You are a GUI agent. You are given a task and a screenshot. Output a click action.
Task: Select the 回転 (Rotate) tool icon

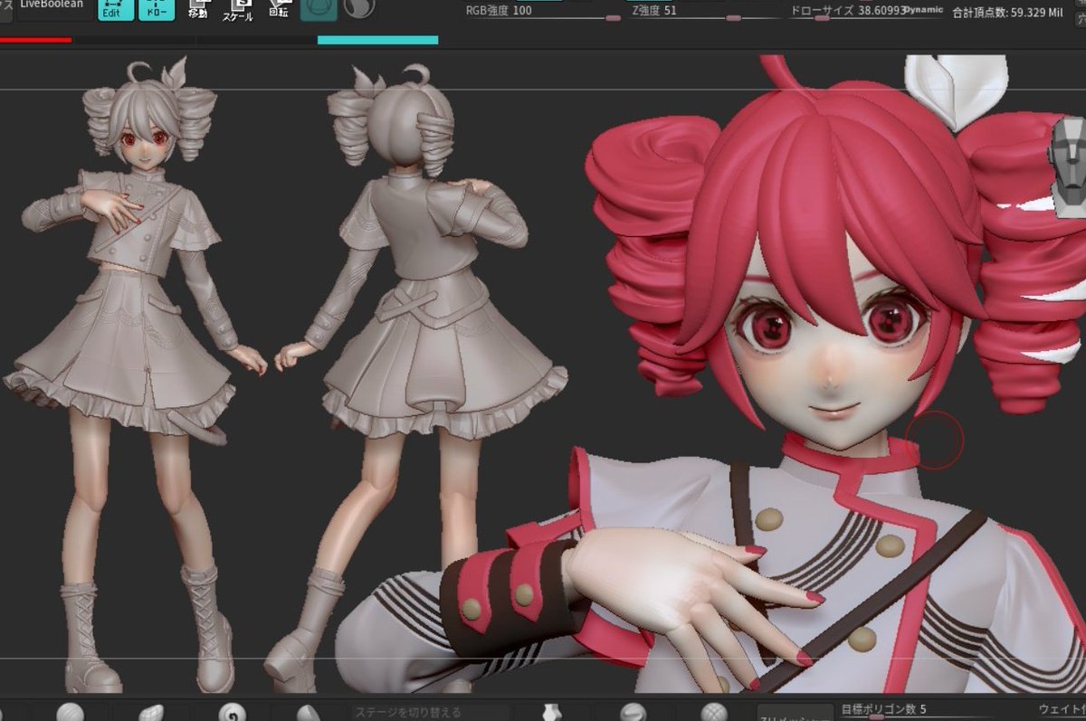click(x=278, y=11)
